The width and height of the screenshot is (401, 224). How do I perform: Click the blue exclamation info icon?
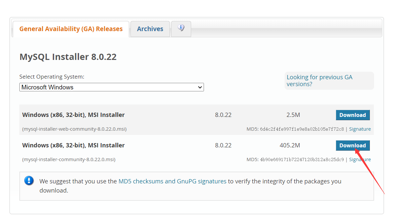click(29, 180)
